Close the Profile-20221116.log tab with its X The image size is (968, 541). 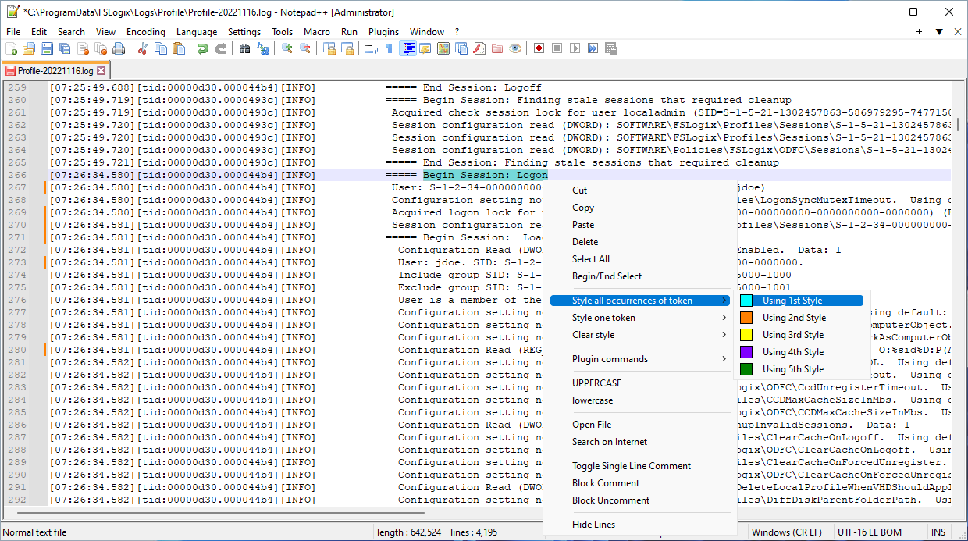(x=101, y=70)
